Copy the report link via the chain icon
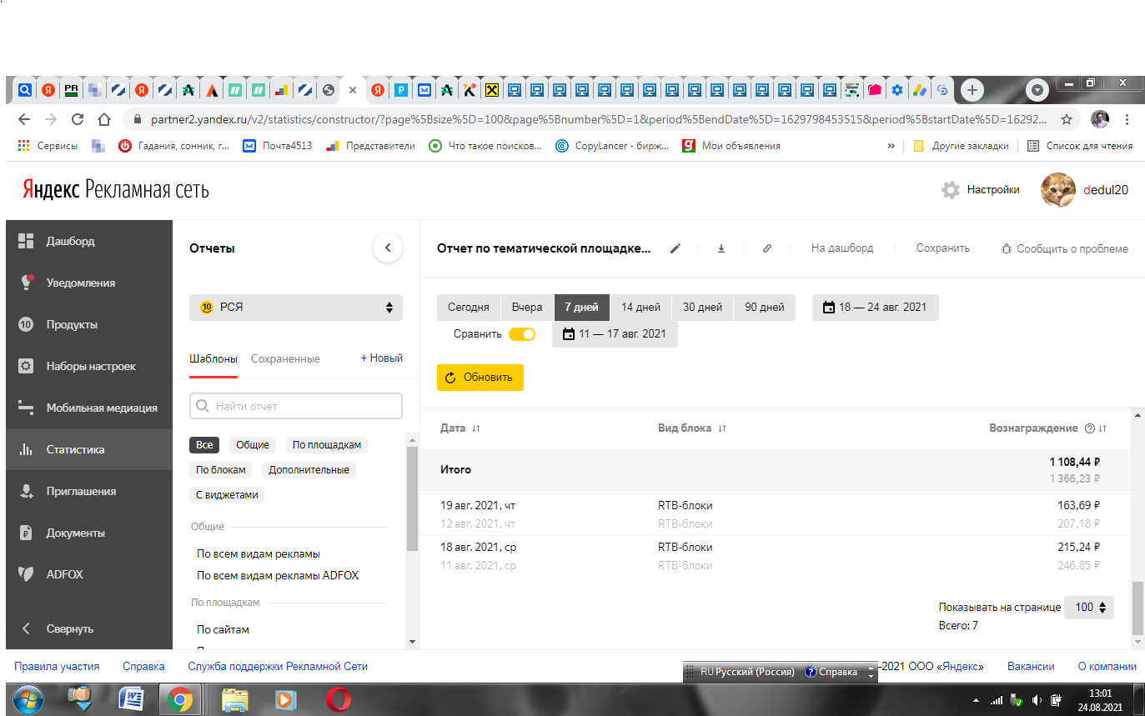The width and height of the screenshot is (1145, 716). click(x=767, y=248)
